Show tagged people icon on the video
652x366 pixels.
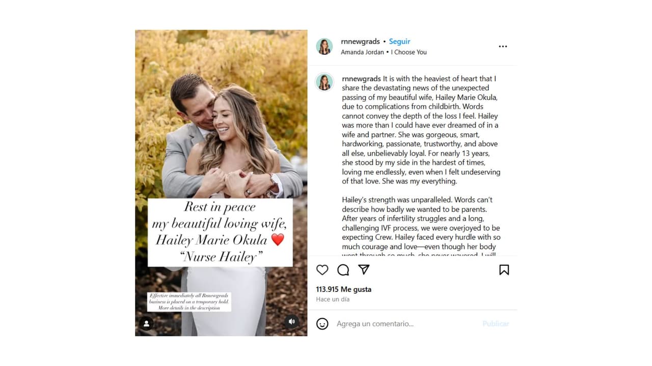[x=147, y=323]
